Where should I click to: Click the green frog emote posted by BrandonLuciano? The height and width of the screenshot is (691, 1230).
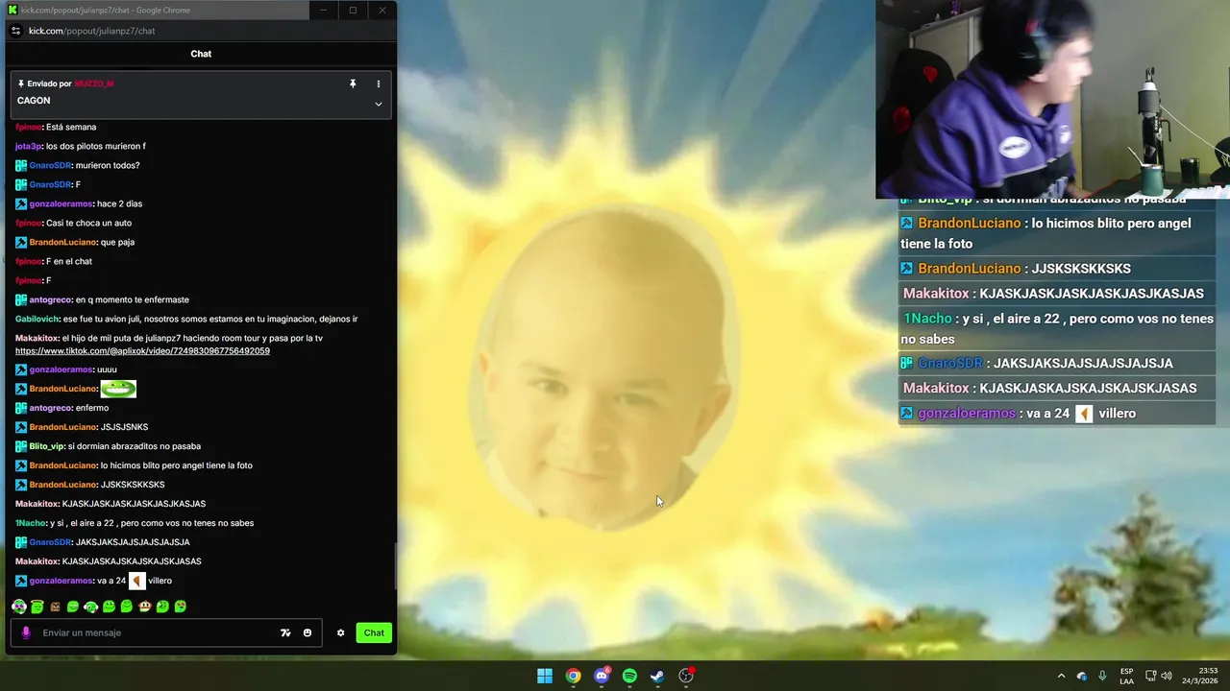click(x=118, y=389)
